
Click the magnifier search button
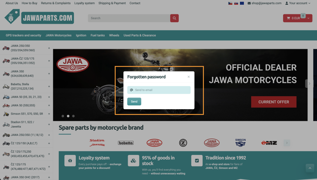[174, 18]
